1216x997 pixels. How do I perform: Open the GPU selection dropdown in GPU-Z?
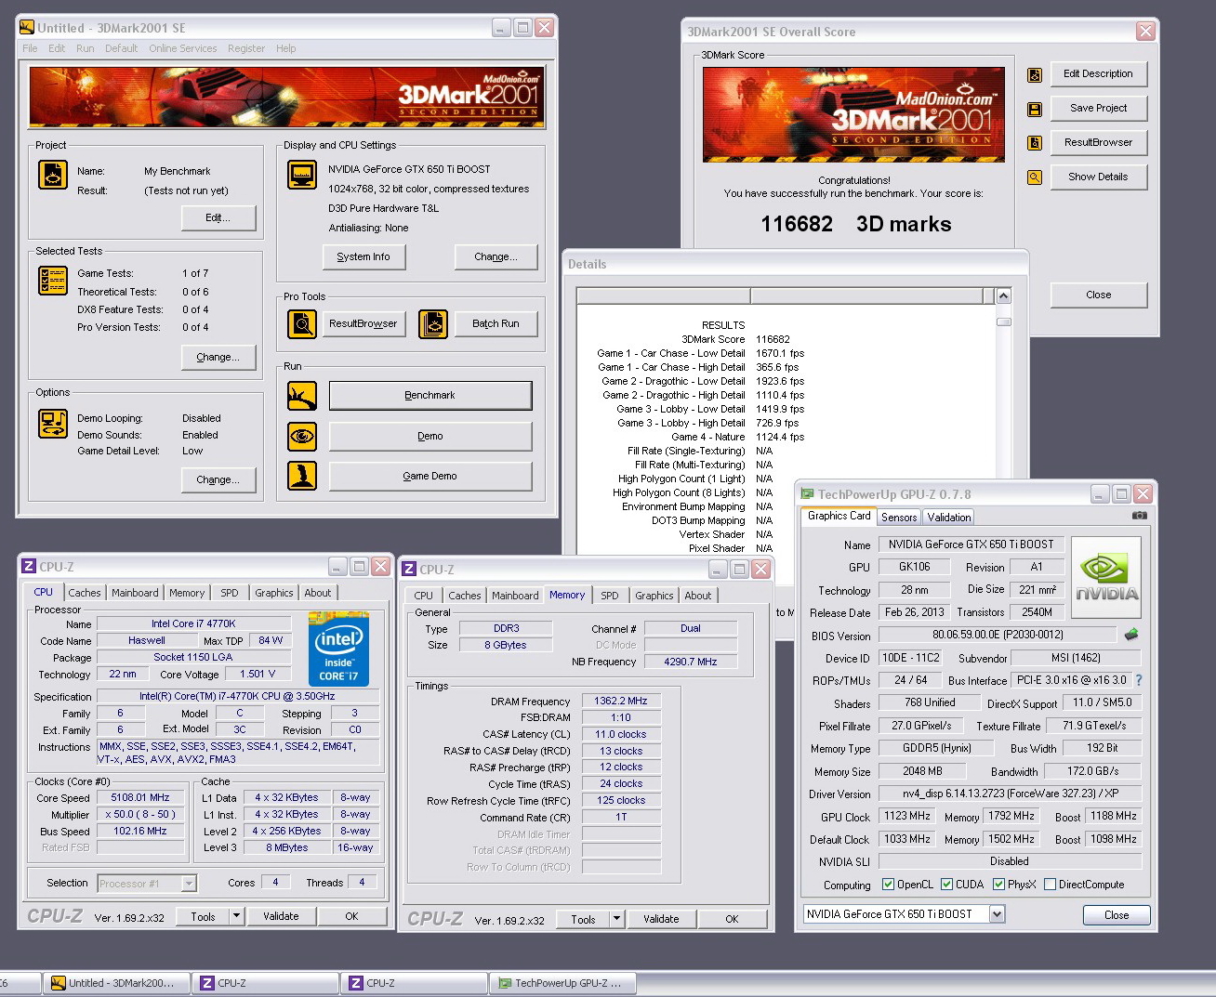point(997,914)
